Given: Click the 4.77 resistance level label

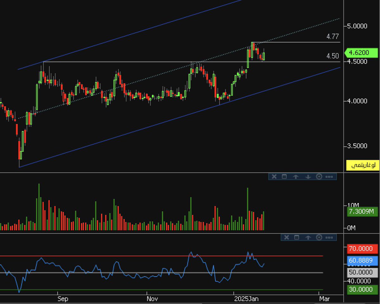Looking at the screenshot, I should pyautogui.click(x=332, y=37).
